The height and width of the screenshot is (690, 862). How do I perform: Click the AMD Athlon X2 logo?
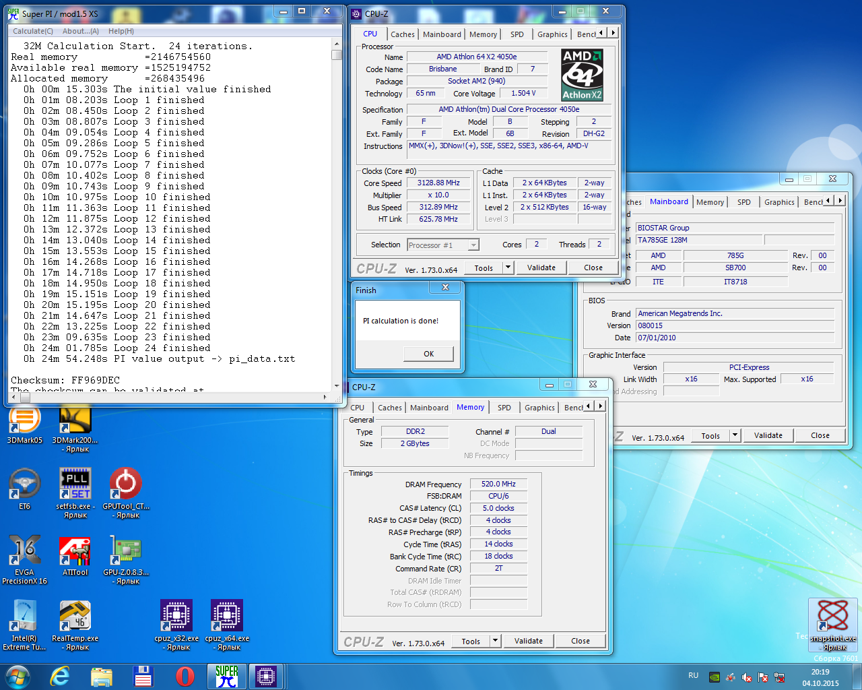[583, 75]
